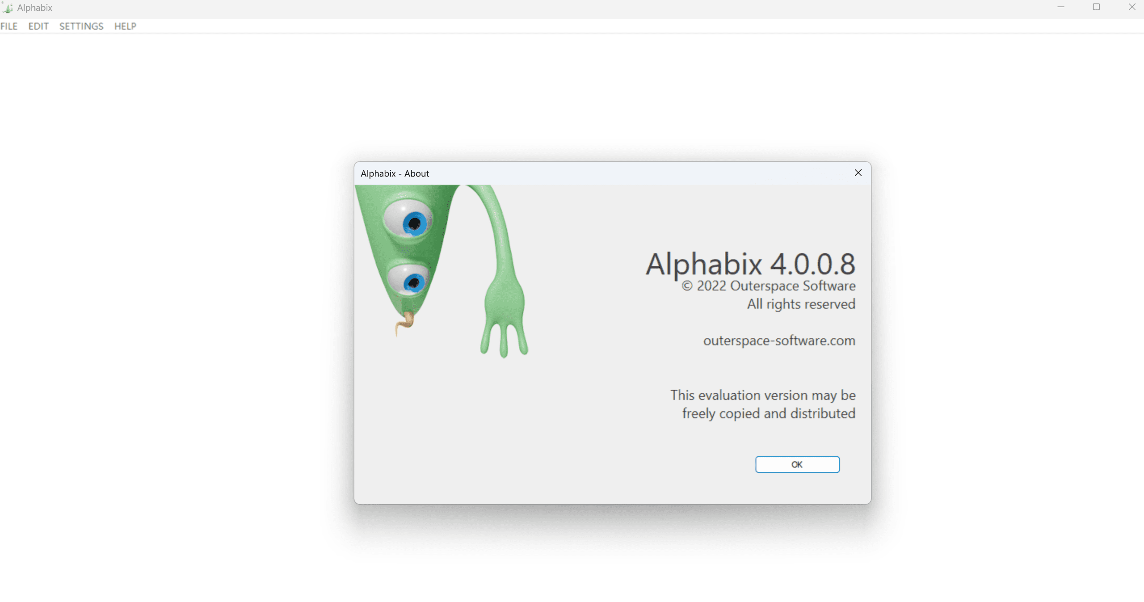Click the evaluation version notice text
Viewport: 1144px width, 602px height.
(763, 404)
